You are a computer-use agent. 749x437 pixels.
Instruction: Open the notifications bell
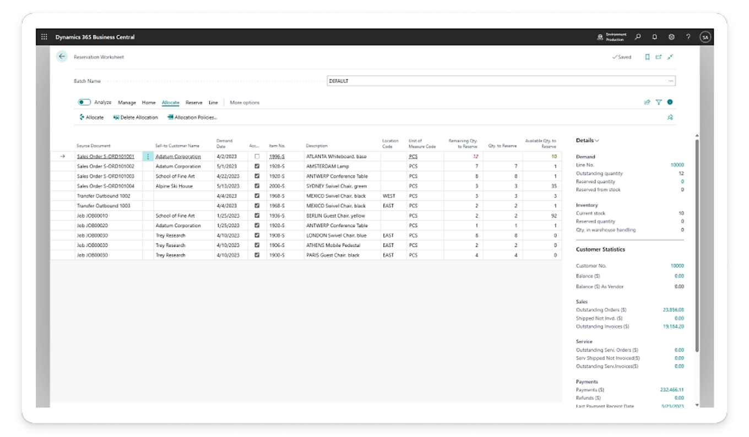click(655, 37)
